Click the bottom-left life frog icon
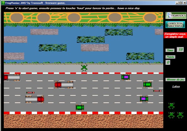Image resolution: width=187 pixels, height=131 pixels. [x=171, y=115]
